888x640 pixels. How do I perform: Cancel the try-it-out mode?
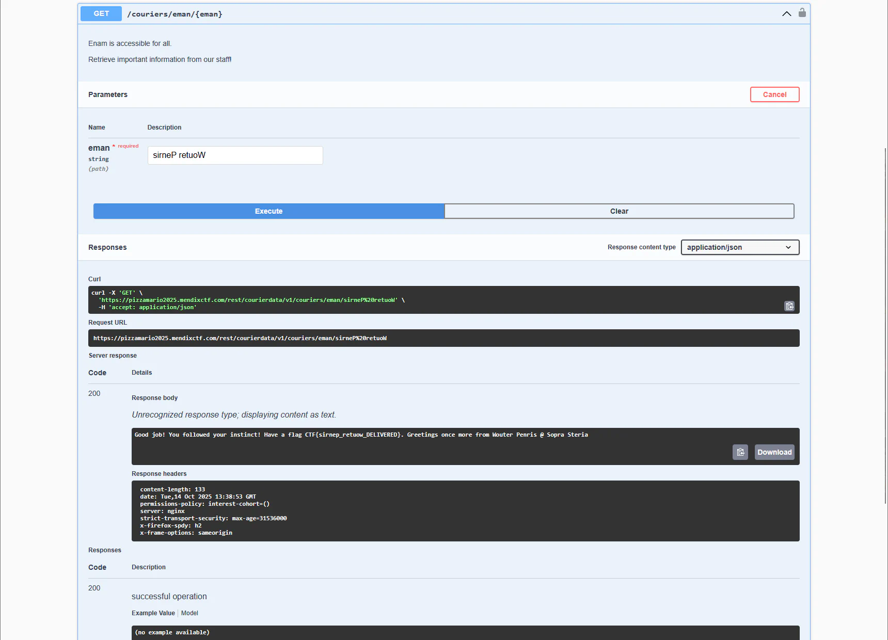774,94
